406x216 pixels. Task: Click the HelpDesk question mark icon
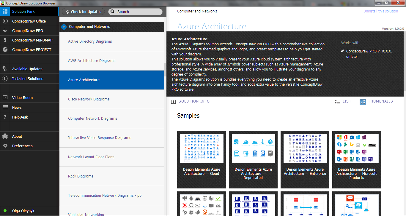click(5, 117)
